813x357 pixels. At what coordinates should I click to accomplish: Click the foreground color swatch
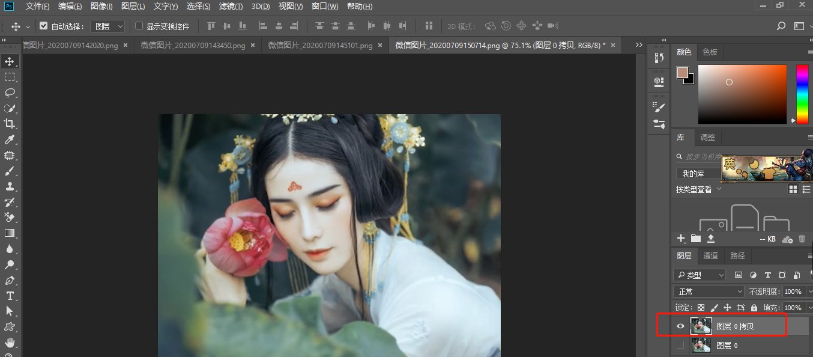tap(682, 73)
